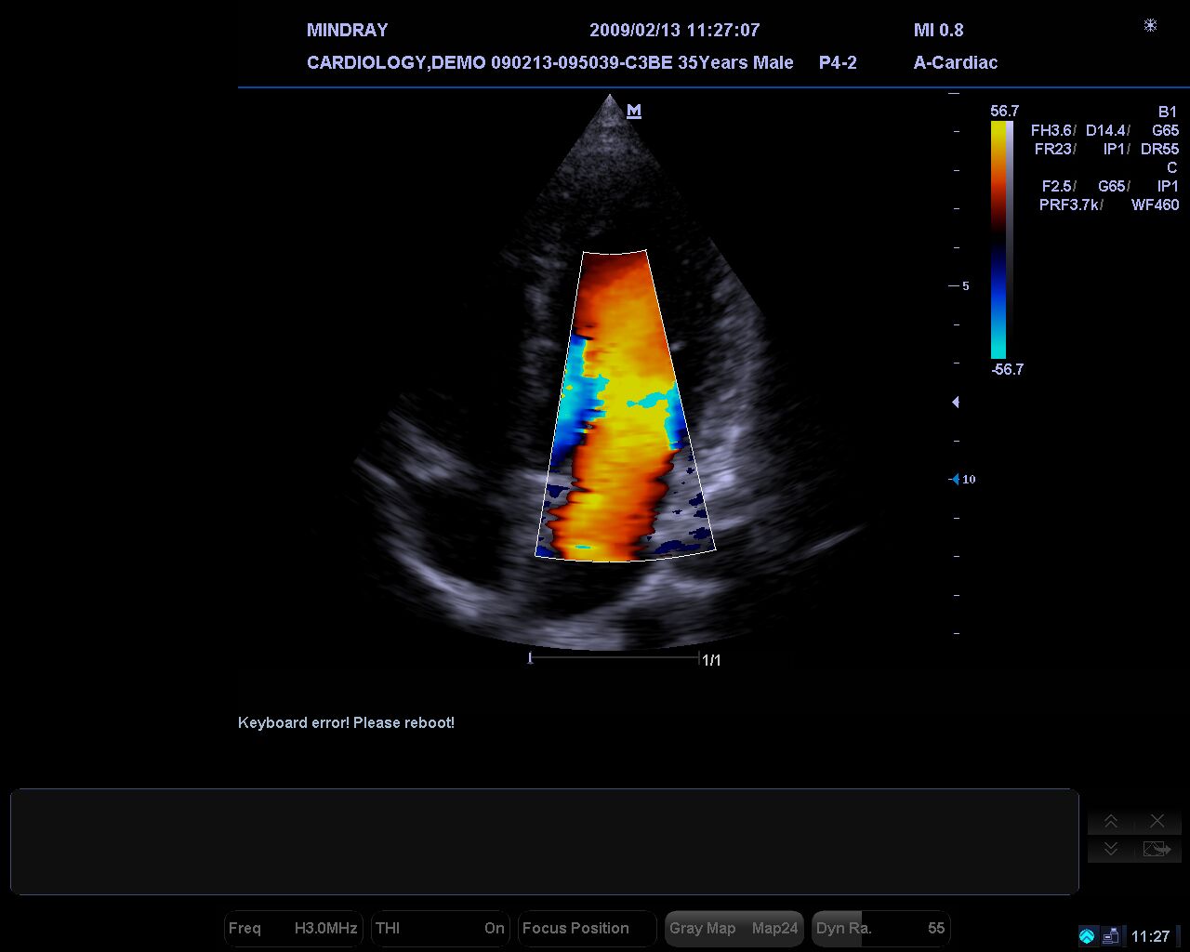
Task: Click the empty thumbnail clipboard panel
Action: point(545,842)
